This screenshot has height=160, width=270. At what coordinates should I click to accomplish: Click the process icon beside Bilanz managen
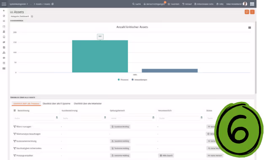(15, 127)
